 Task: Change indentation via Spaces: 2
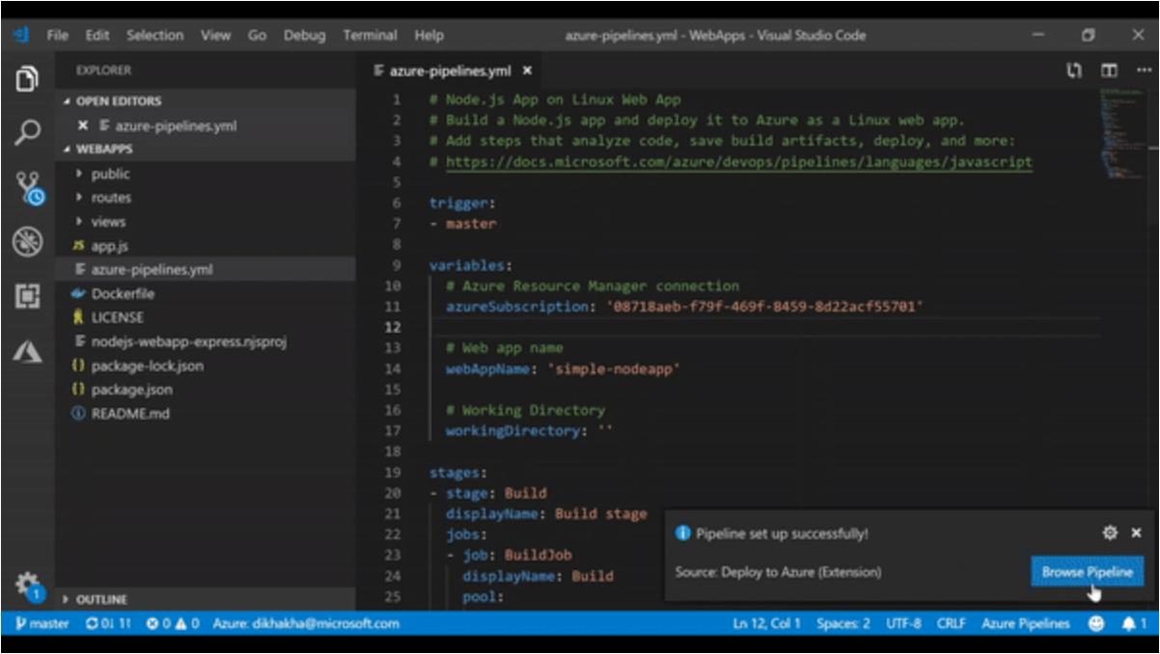pyautogui.click(x=843, y=624)
